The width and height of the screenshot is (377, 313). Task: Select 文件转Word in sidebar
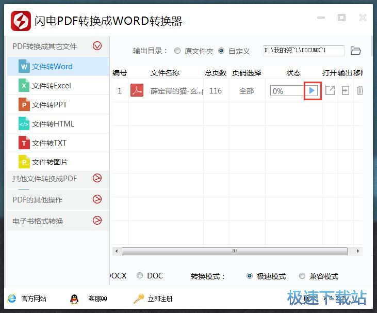pyautogui.click(x=58, y=66)
